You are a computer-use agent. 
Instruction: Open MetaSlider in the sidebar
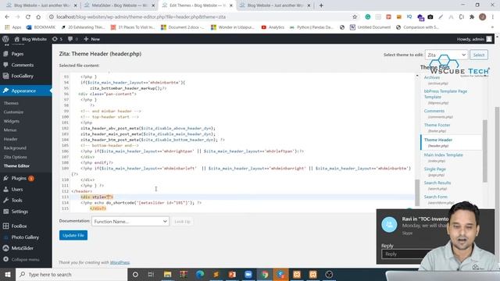23,248
